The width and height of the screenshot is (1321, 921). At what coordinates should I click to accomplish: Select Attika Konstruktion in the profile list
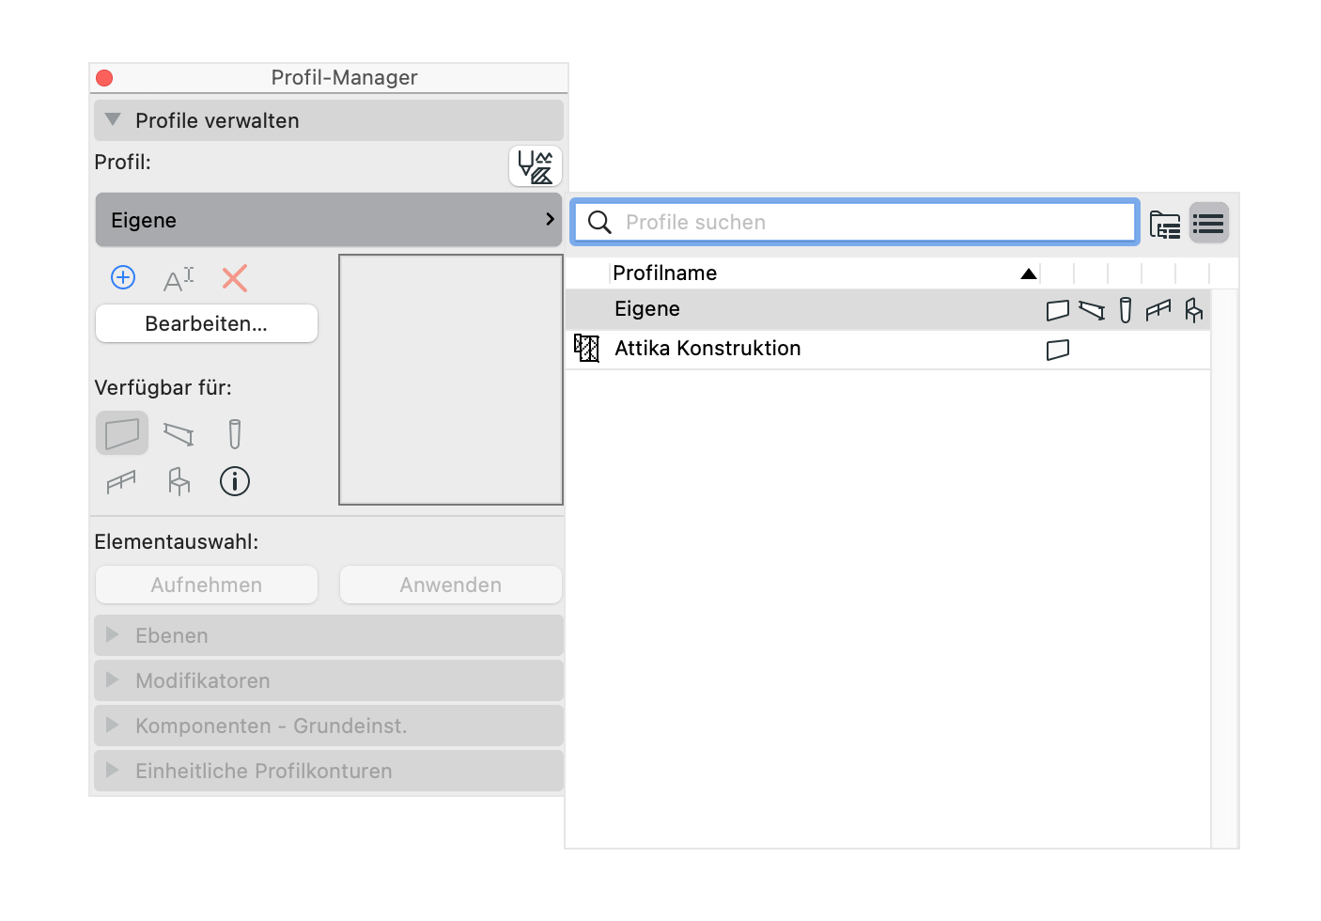(888, 349)
